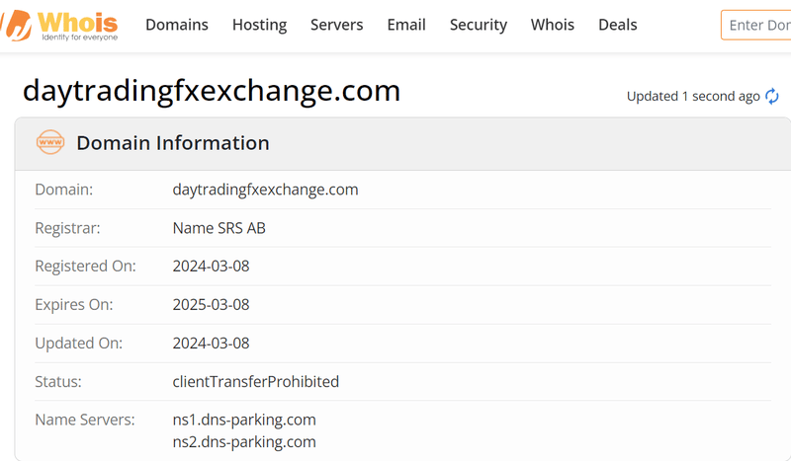Click the refresh icon beside Updated 1 second ago

pyautogui.click(x=772, y=96)
